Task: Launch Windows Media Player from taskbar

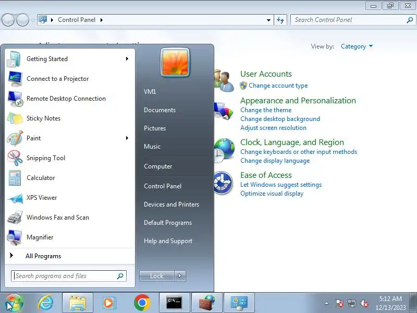Action: (x=109, y=303)
